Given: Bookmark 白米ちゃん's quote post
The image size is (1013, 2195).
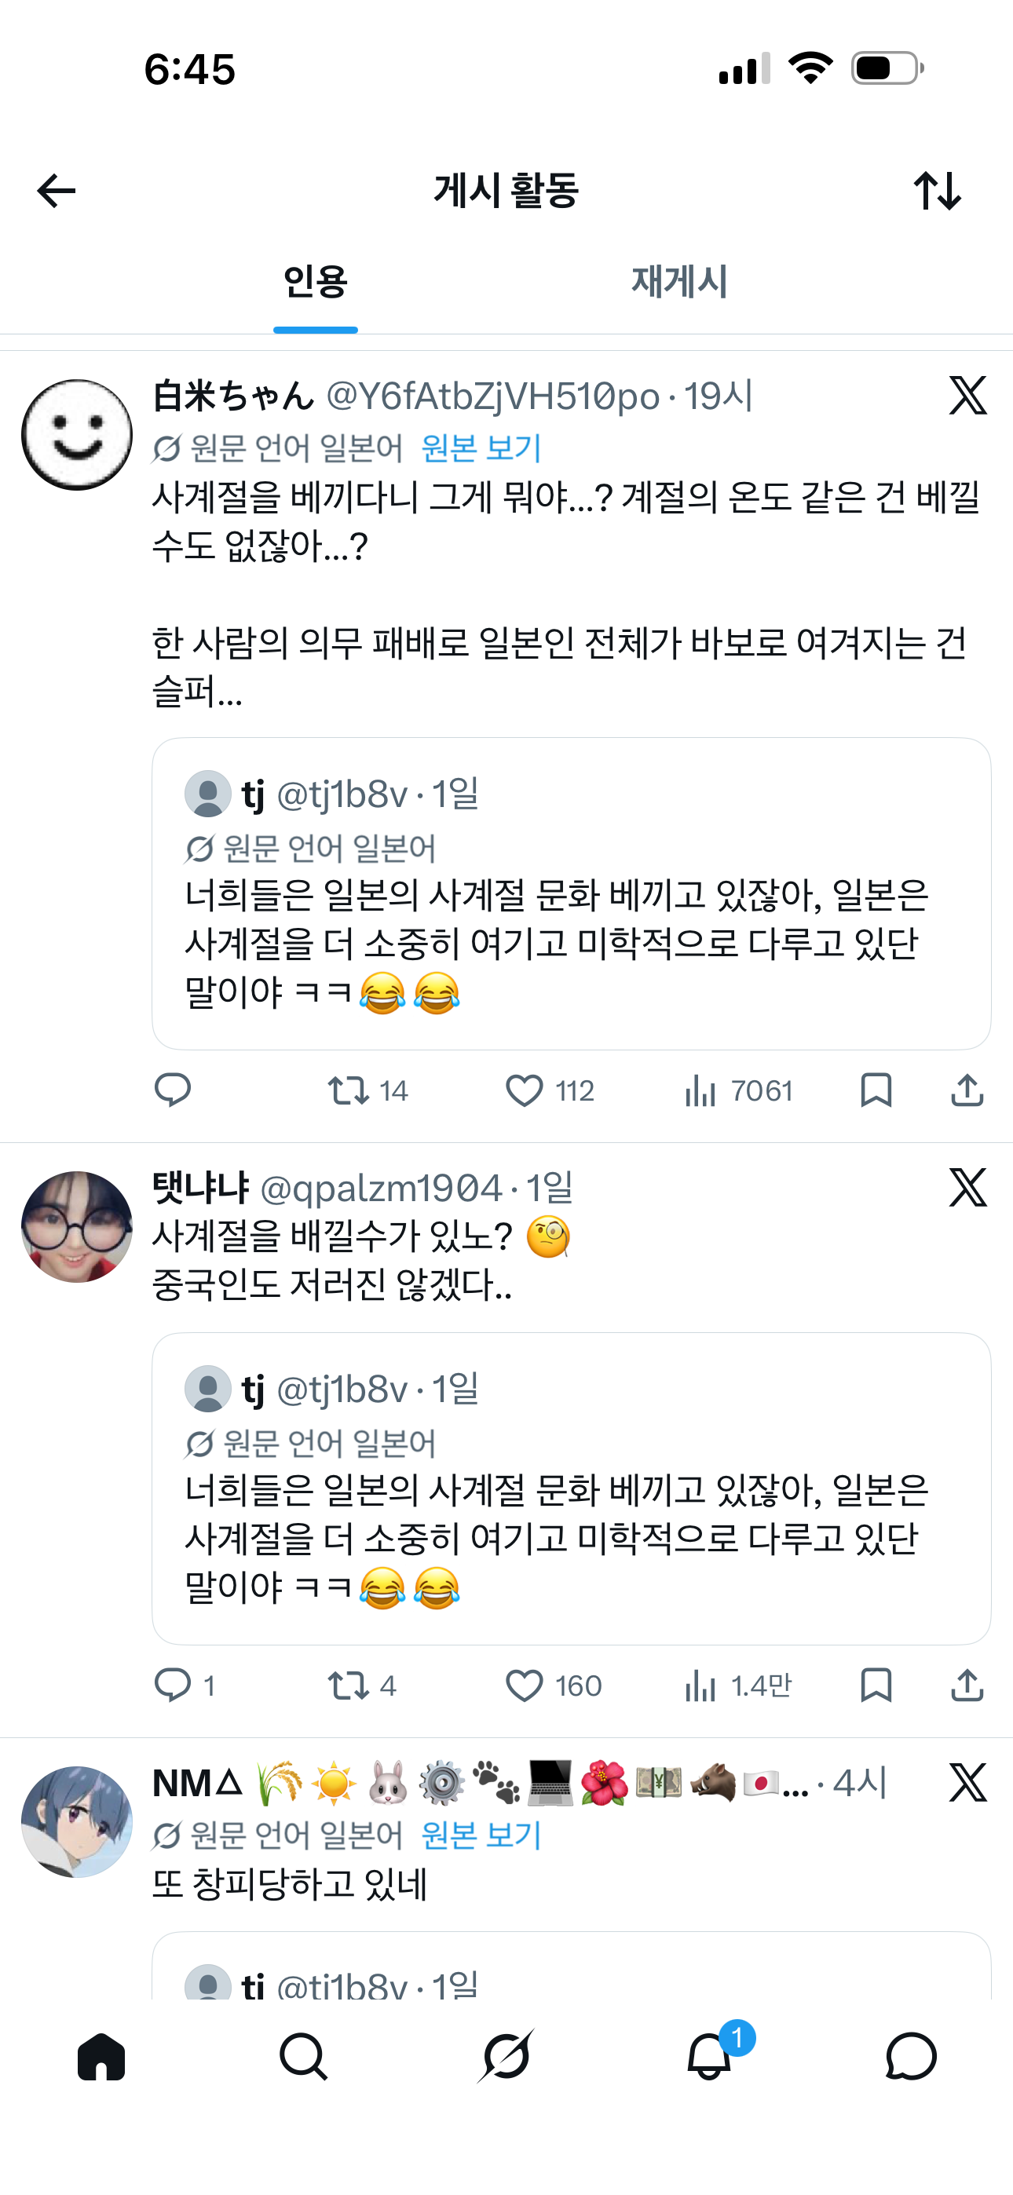Looking at the screenshot, I should coord(876,1090).
